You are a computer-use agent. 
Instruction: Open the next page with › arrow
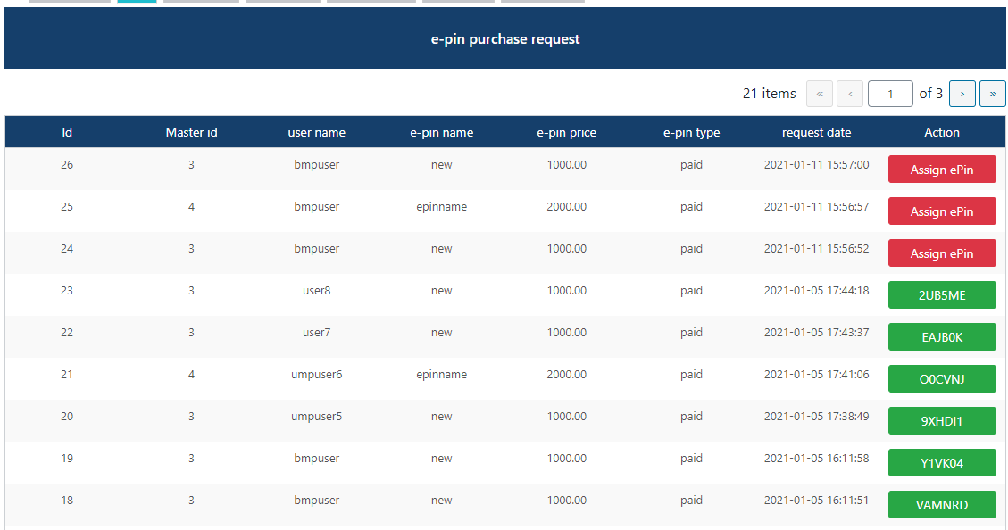962,94
